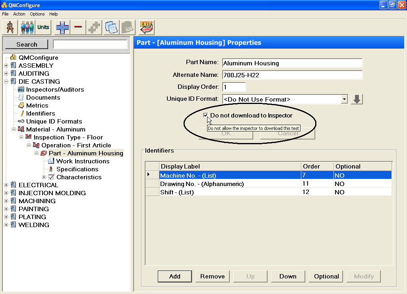Expand the AUDITING tree node
407x294 pixels.
point(6,73)
